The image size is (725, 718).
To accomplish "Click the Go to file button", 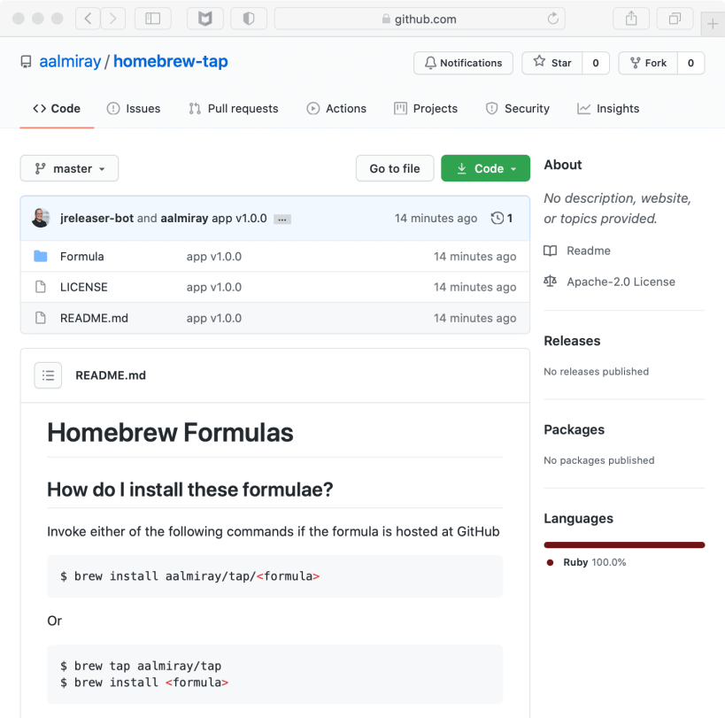I will pos(395,168).
